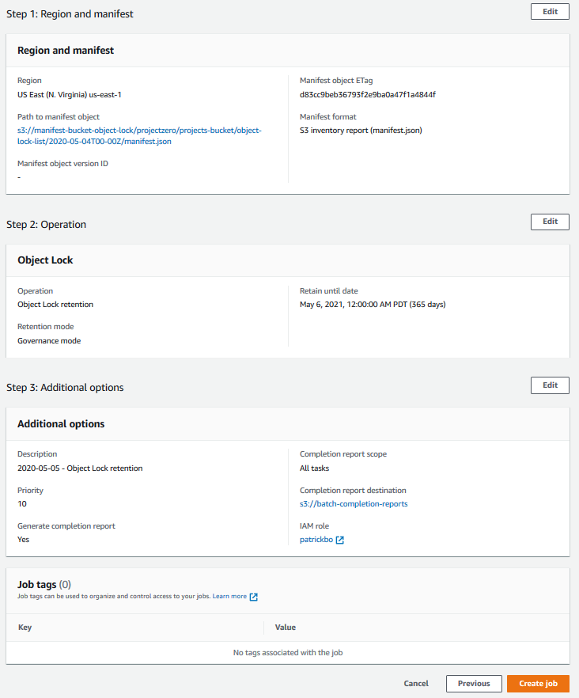Click the Value column header in Job tags
Viewport: 579px width, 698px height.
286,628
